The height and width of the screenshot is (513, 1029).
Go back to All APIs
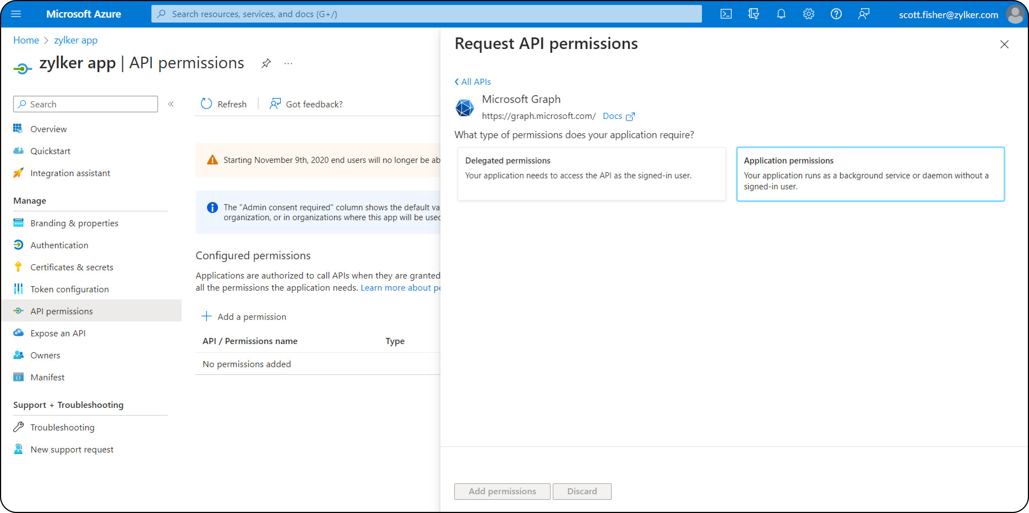point(473,81)
